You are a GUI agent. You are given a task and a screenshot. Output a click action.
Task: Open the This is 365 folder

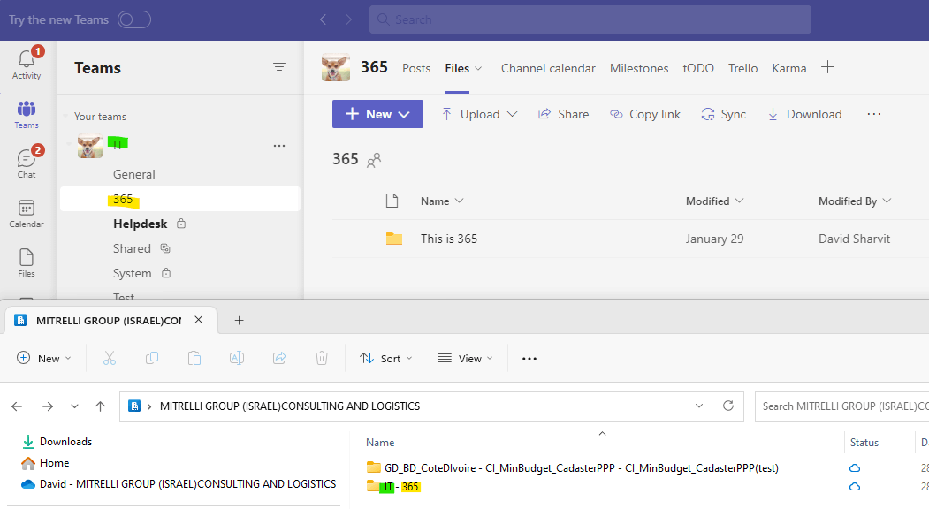(x=448, y=239)
